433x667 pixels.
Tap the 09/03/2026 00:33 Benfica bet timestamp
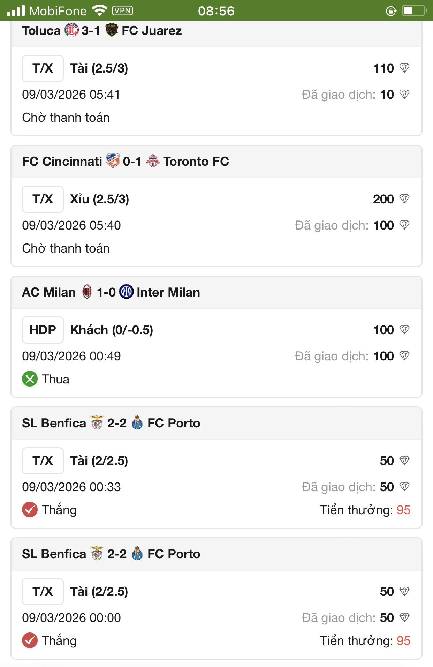click(x=71, y=487)
